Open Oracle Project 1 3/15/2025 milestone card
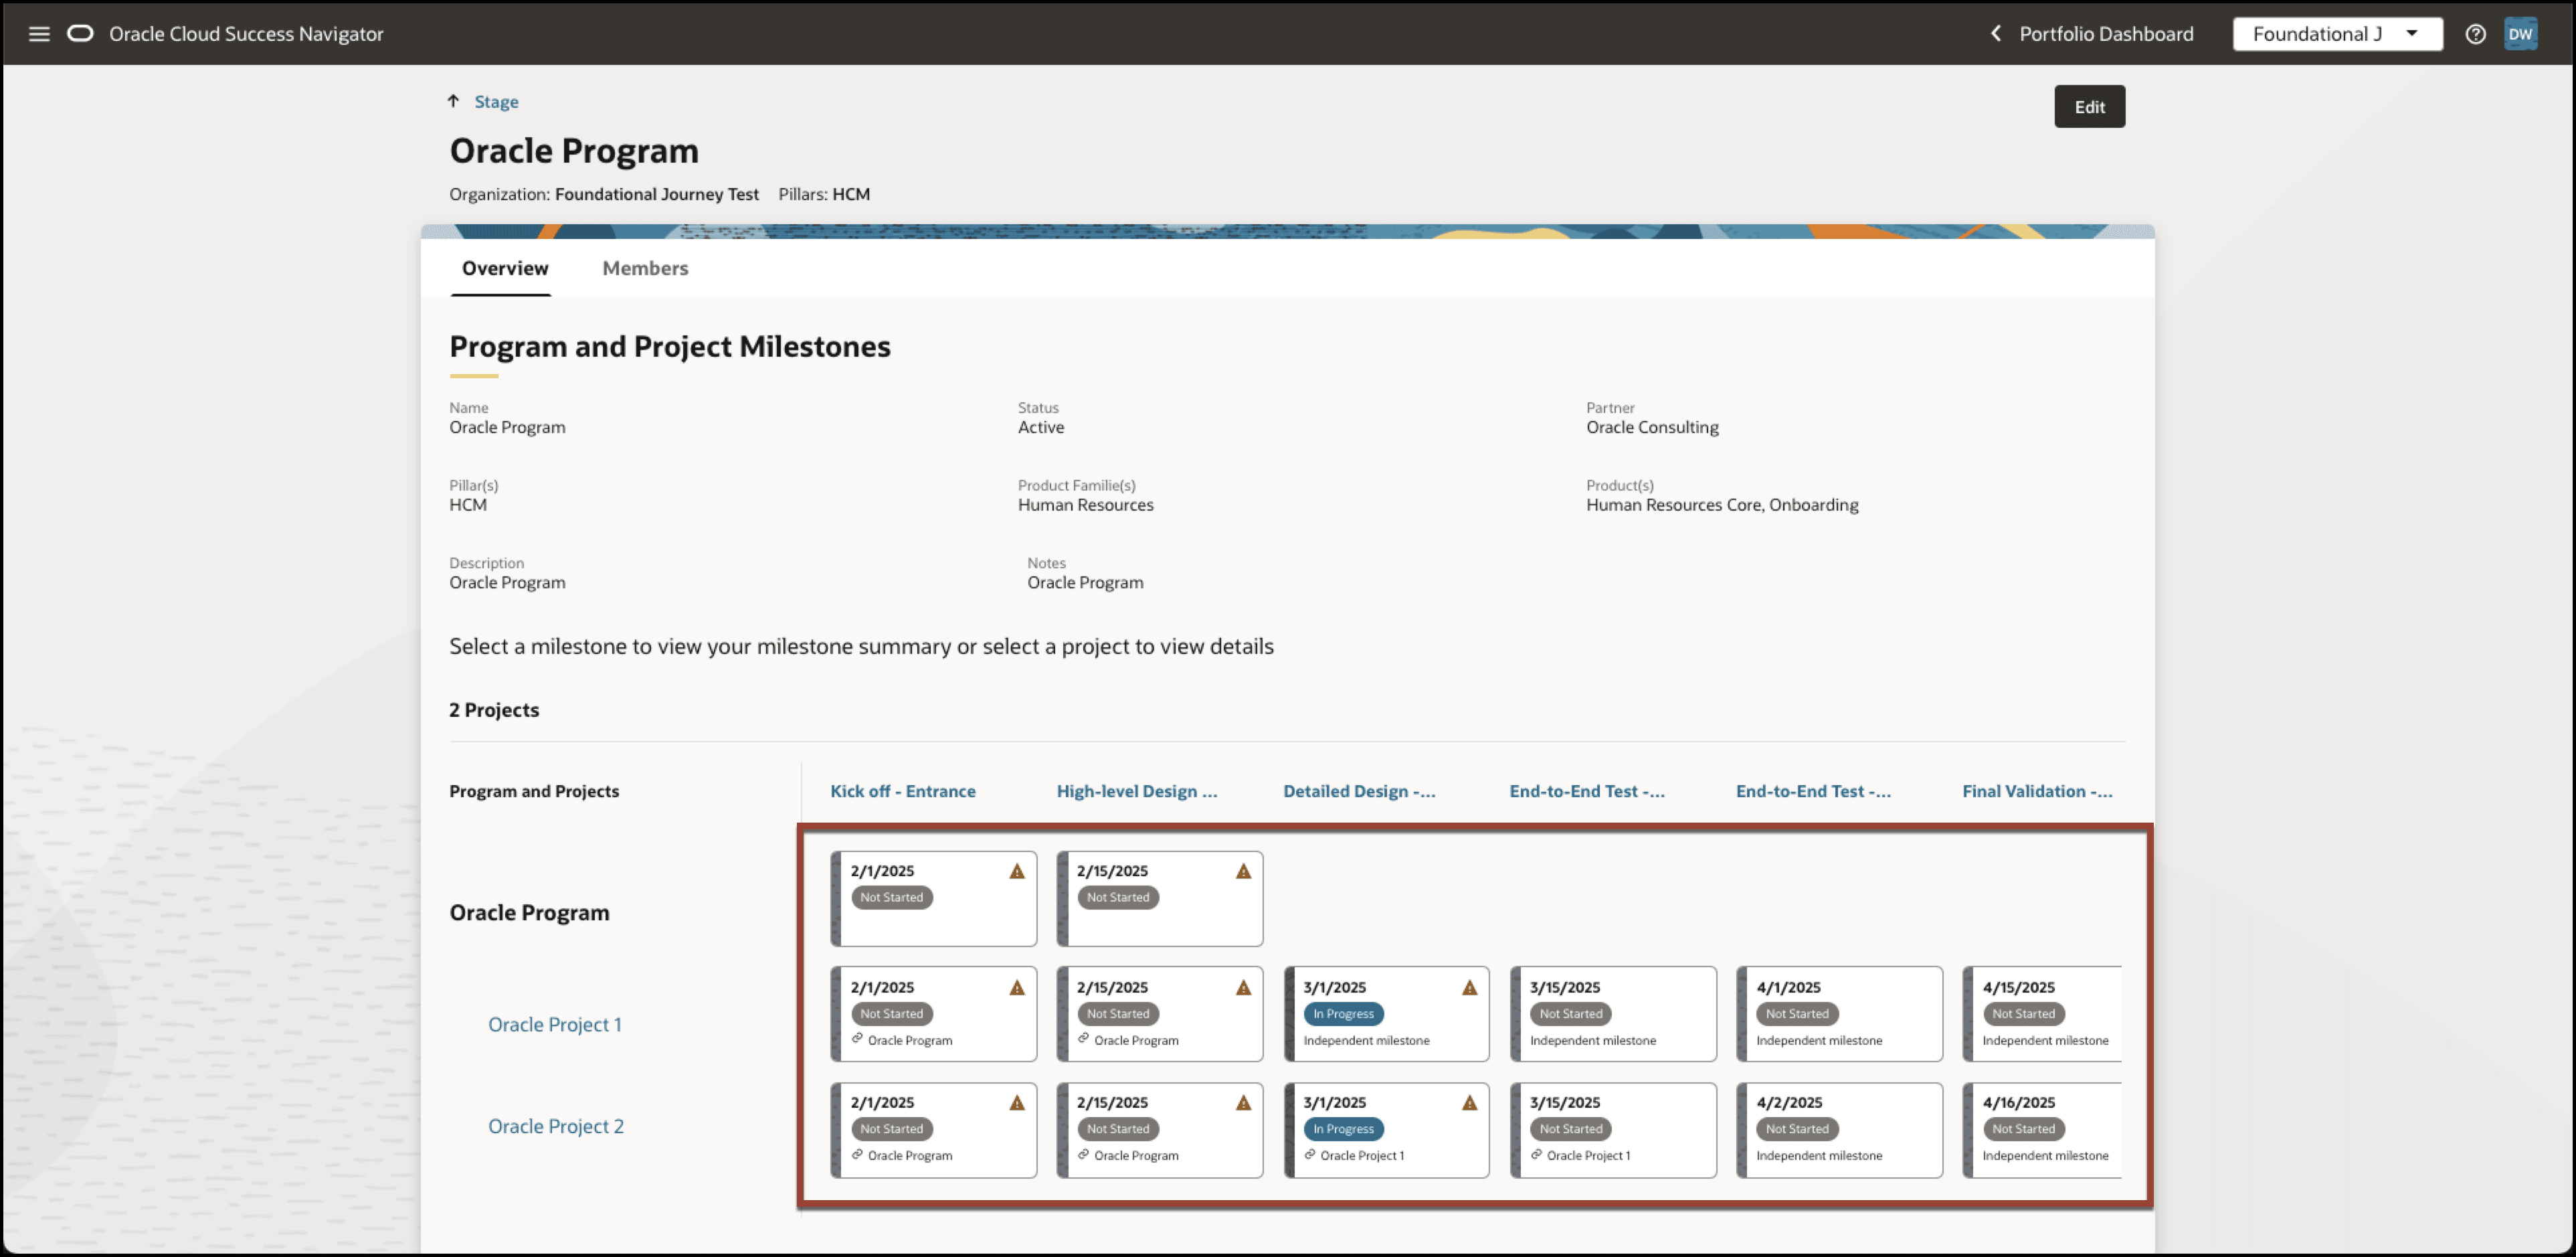The height and width of the screenshot is (1257, 2576). click(x=1613, y=1013)
